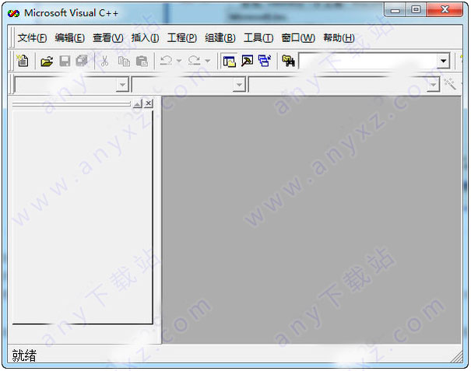Expand the second WizardBar filter combo
This screenshot has width=471, height=371.
pos(239,85)
